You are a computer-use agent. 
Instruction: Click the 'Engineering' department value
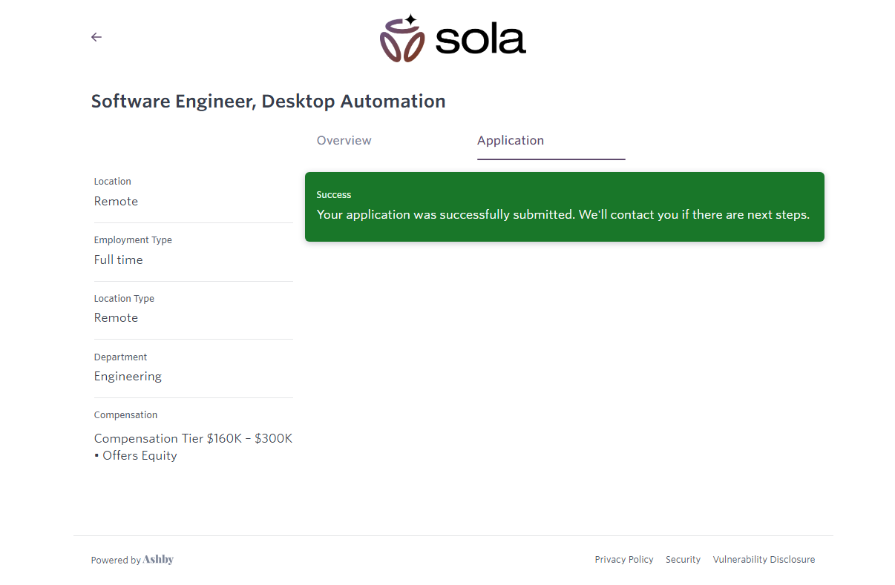pos(128,377)
